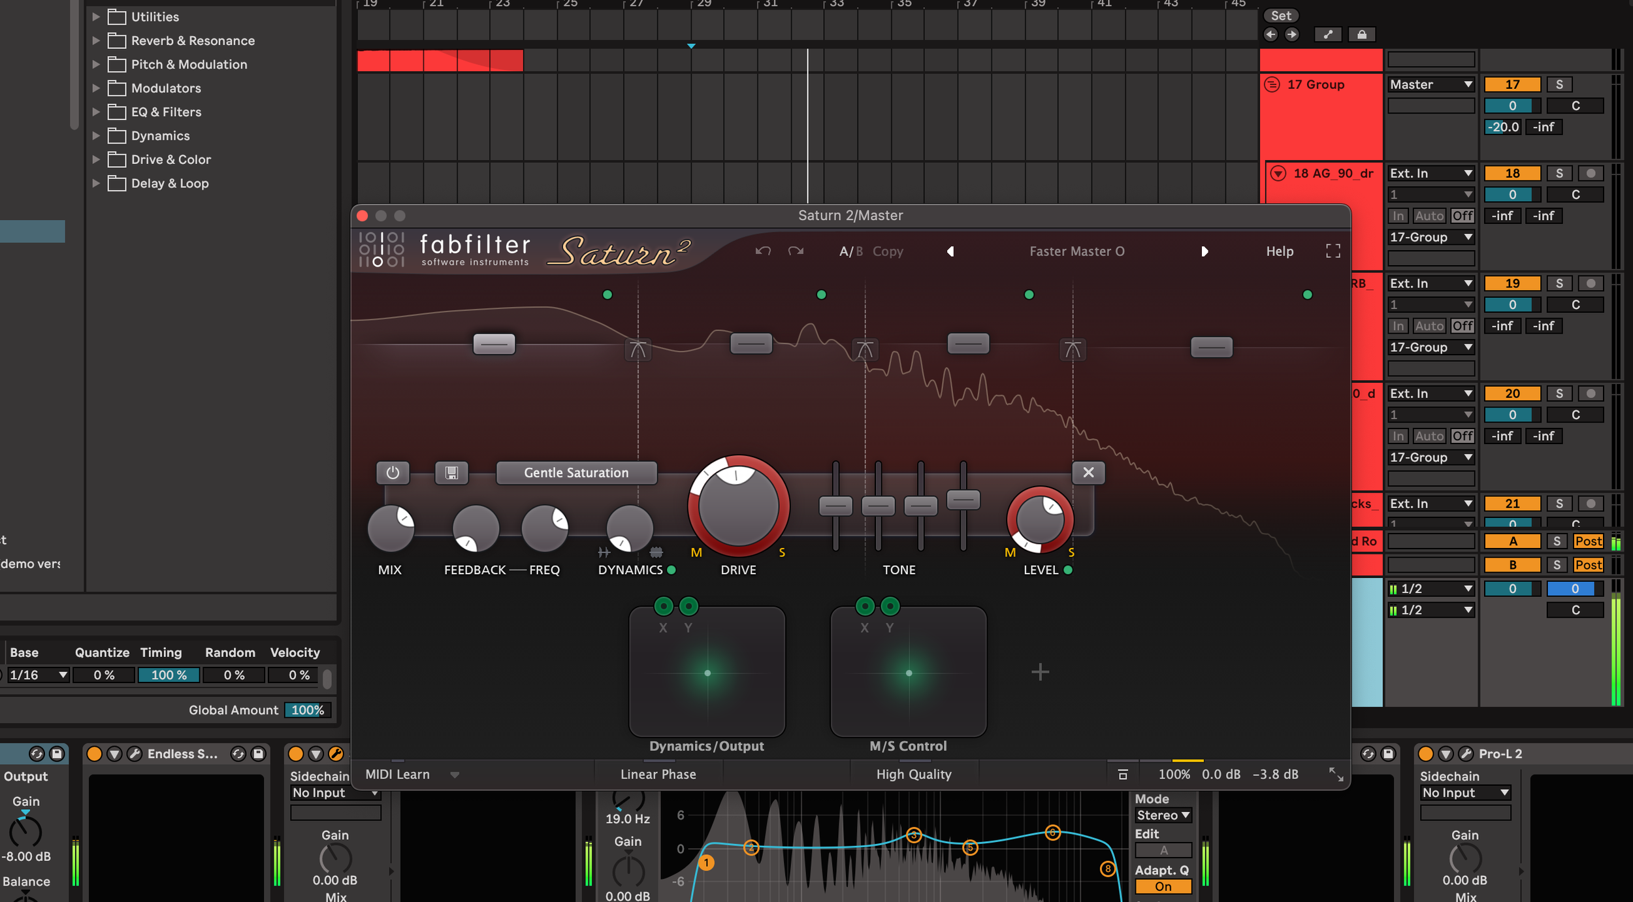
Task: Click the A/B Copy button
Action: (887, 251)
